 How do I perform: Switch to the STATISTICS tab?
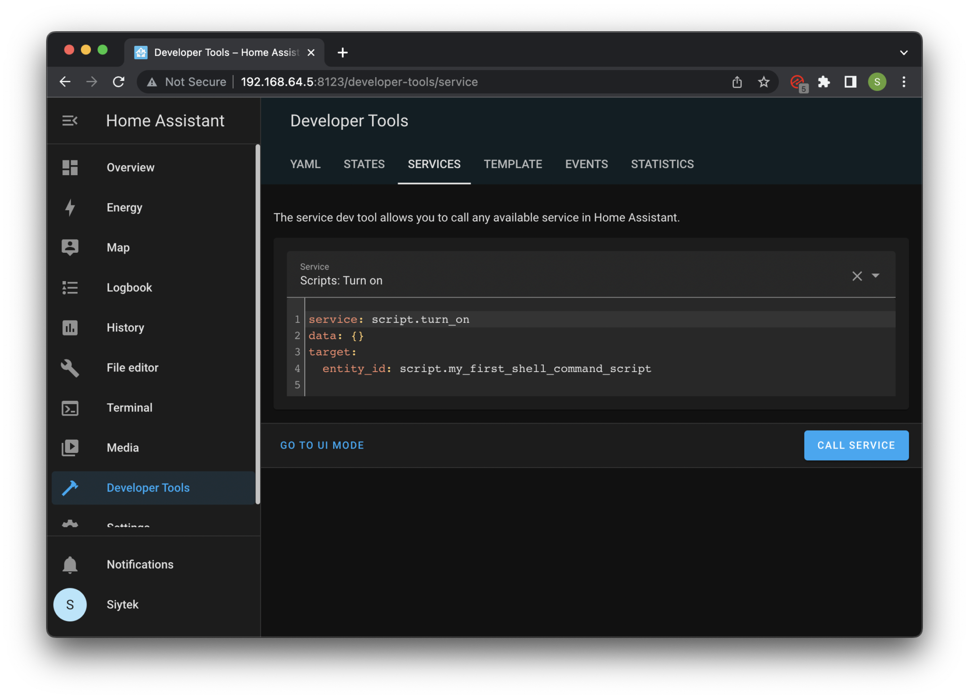pos(662,164)
